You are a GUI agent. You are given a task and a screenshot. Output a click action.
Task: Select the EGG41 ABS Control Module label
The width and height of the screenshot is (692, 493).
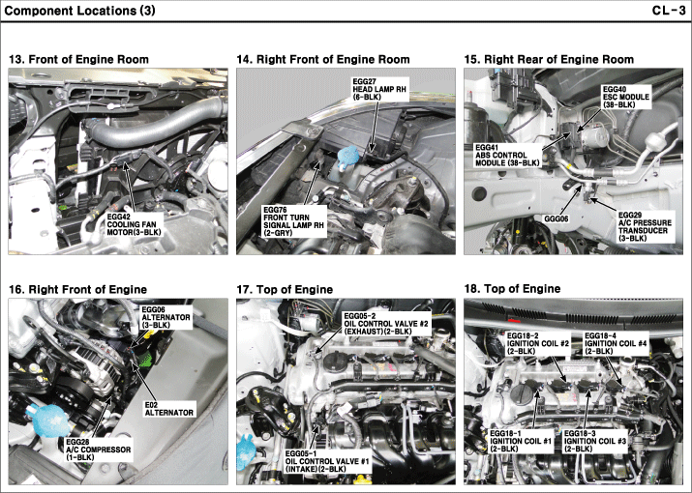tap(507, 156)
